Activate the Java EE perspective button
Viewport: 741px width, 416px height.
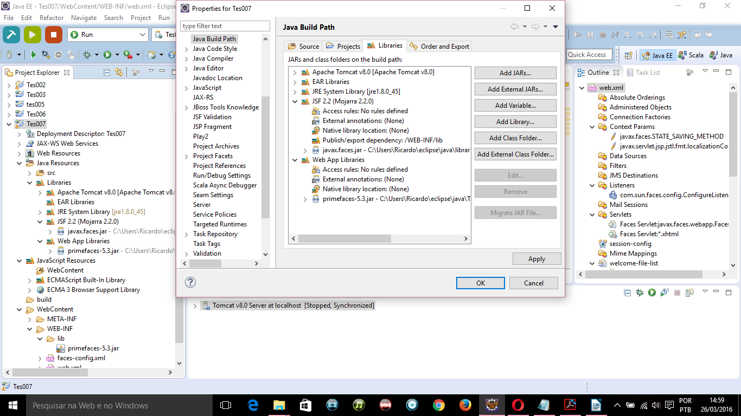(x=657, y=55)
